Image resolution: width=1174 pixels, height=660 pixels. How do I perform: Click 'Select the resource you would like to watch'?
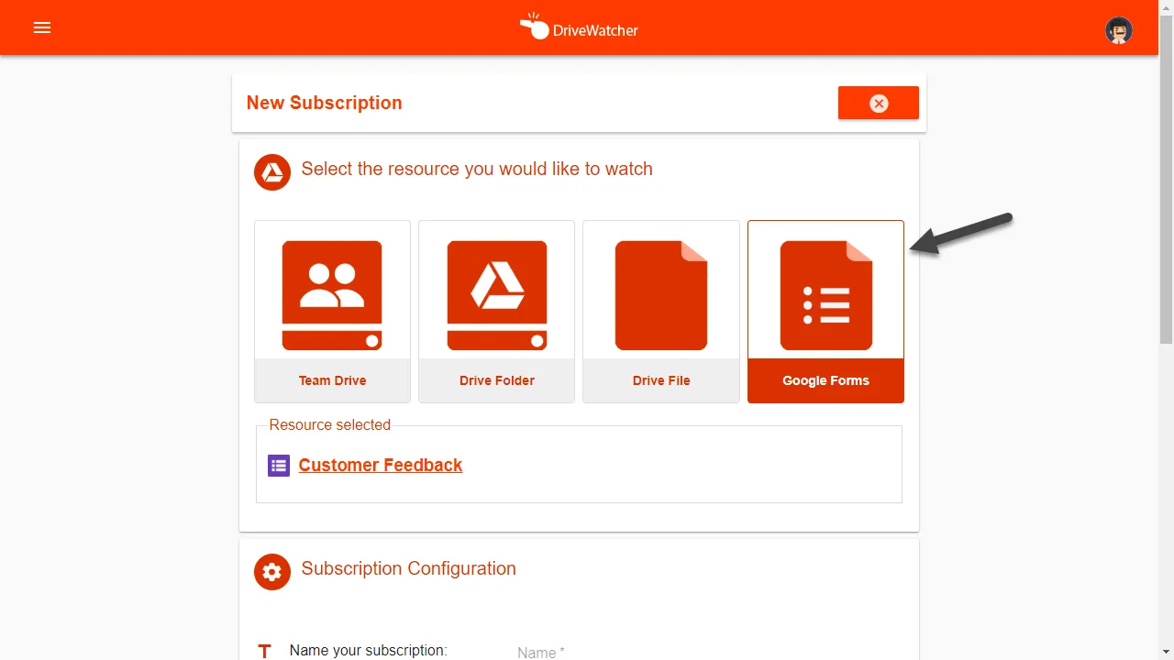tap(477, 169)
